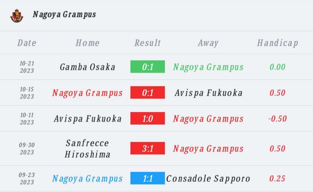This screenshot has height=192, width=313.
Task: Click the blue Nagoya Grampus home entry
Action: click(87, 179)
